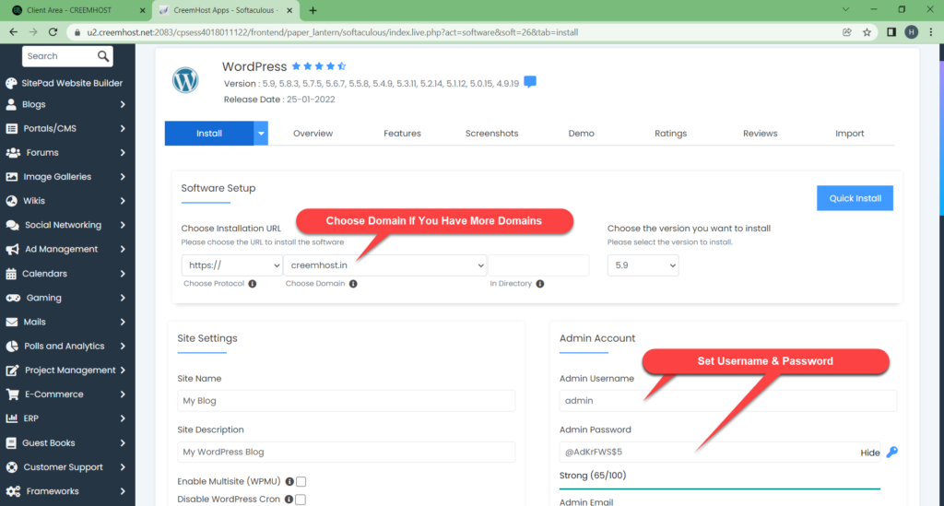Focus the Site Name field
The height and width of the screenshot is (506, 944).
[x=347, y=401]
